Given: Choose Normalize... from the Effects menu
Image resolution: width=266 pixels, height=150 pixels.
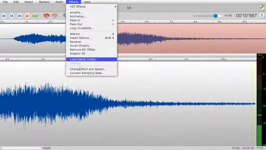Looking at the screenshot, I should pos(91,16).
